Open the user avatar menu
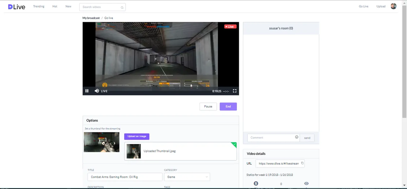The height and width of the screenshot is (189, 407). click(393, 6)
